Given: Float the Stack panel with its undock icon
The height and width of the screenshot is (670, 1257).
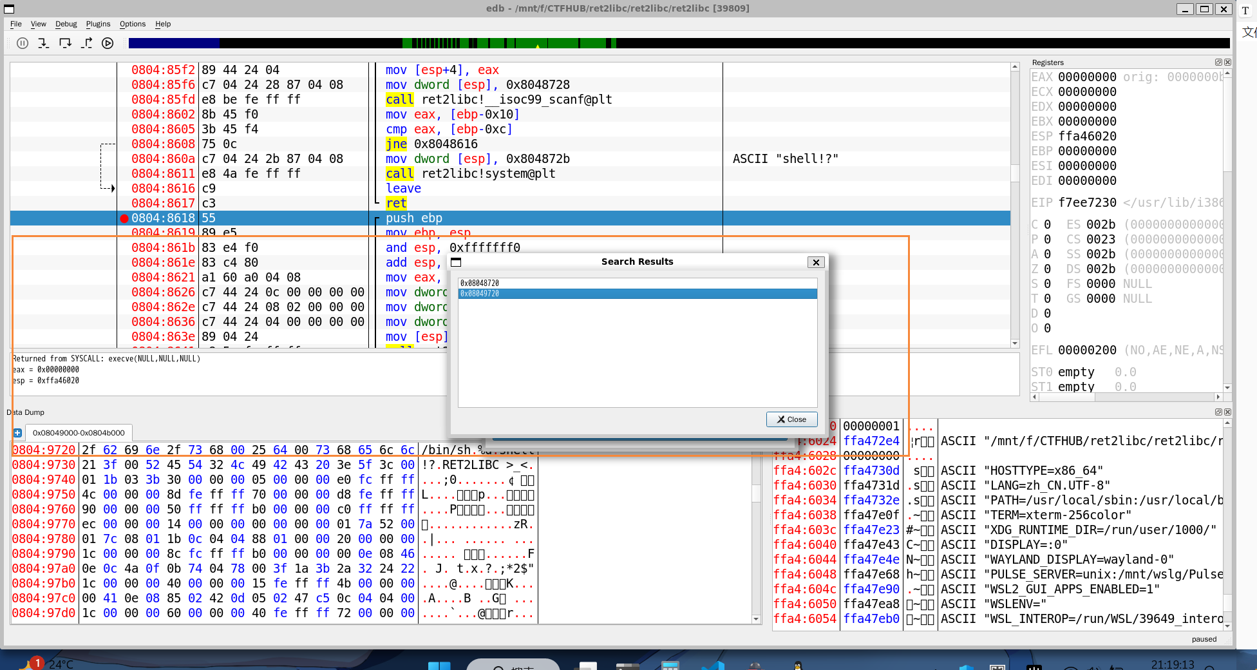Looking at the screenshot, I should tap(1218, 412).
